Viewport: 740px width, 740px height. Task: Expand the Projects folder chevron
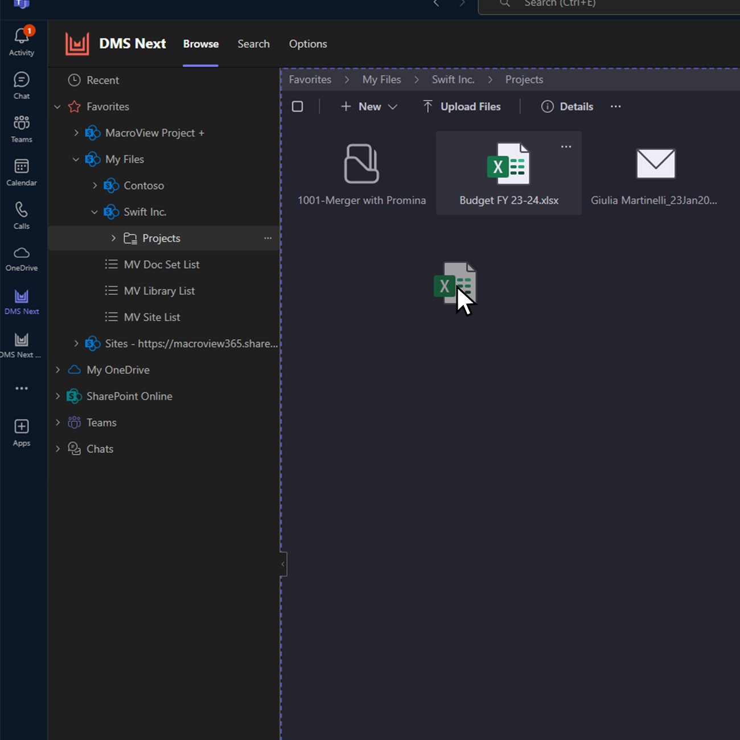[x=114, y=238]
